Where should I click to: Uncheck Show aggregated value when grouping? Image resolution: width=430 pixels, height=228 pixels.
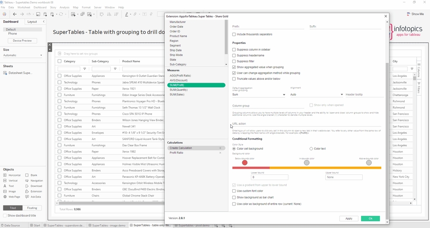click(x=234, y=67)
